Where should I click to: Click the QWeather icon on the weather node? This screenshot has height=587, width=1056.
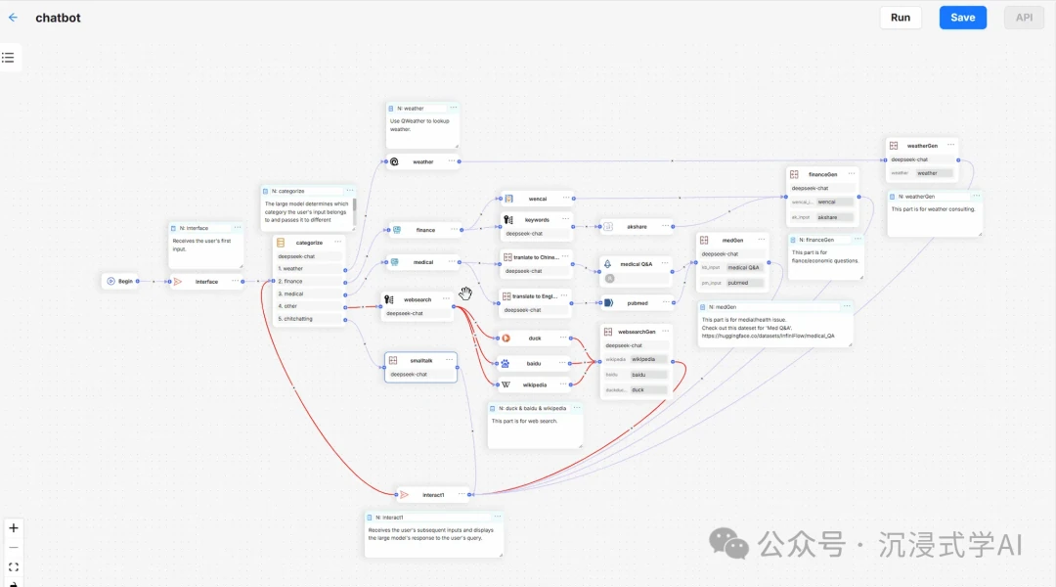394,161
